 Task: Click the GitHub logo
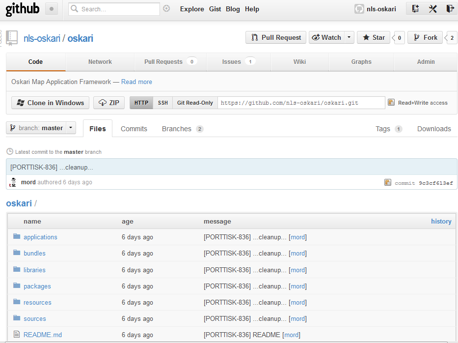[23, 9]
